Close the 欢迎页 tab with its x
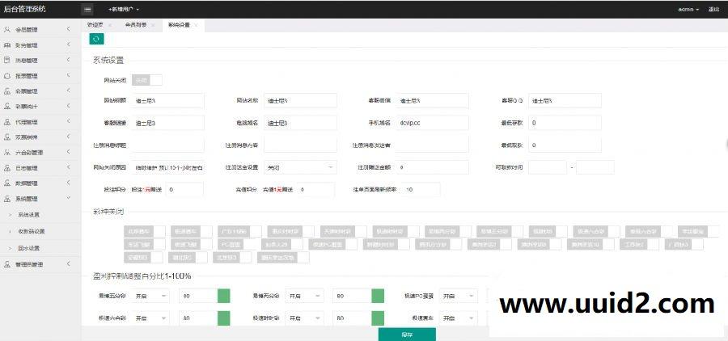The width and height of the screenshot is (728, 341). (x=109, y=25)
